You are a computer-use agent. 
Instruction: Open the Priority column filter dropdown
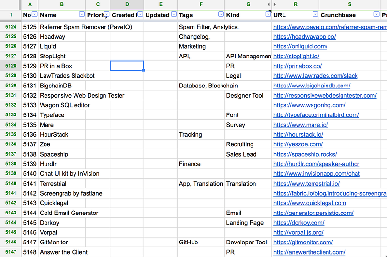106,14
